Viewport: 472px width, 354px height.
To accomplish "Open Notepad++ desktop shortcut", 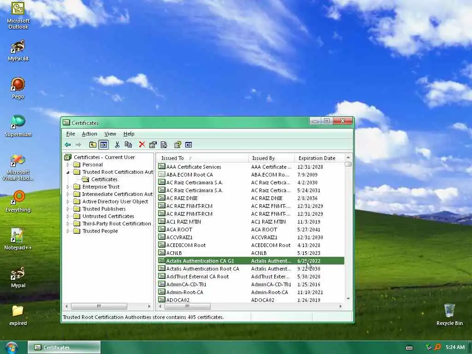I will [18, 239].
